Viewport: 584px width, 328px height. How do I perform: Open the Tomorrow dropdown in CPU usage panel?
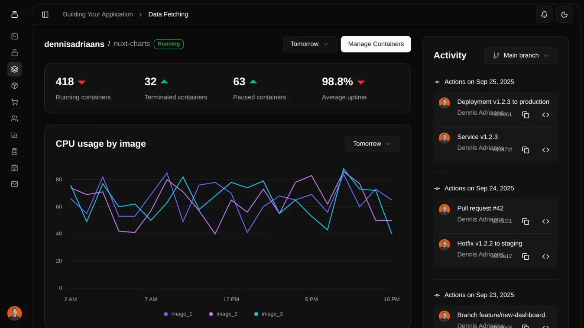click(372, 144)
